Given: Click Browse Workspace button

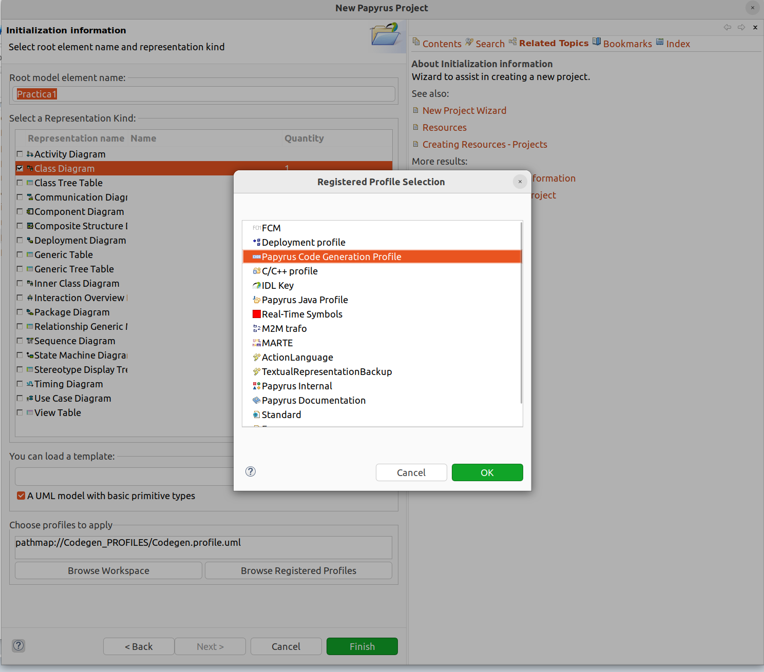Looking at the screenshot, I should [108, 570].
